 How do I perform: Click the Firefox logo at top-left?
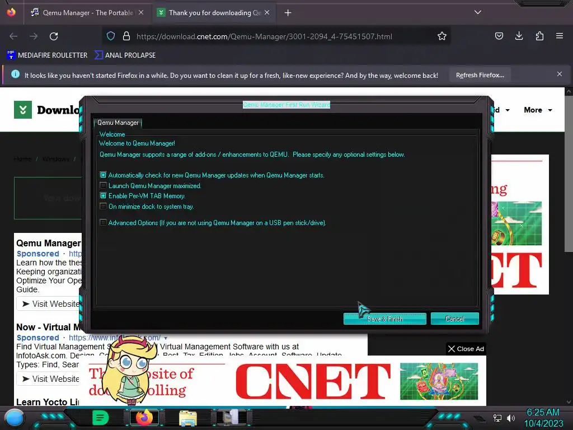[11, 12]
